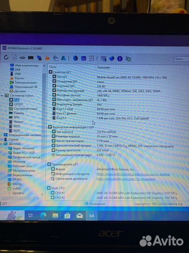Select Память in the tree
Viewport: 189px width, 253px height.
19,113
